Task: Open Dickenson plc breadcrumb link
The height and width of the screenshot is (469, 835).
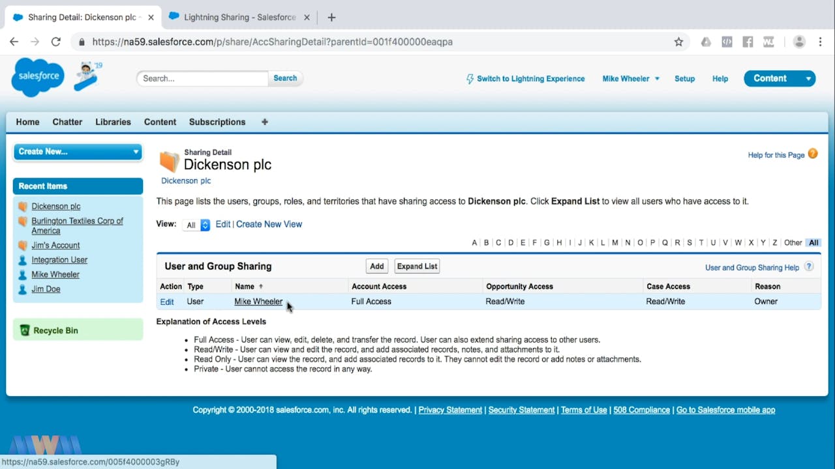Action: pyautogui.click(x=186, y=181)
